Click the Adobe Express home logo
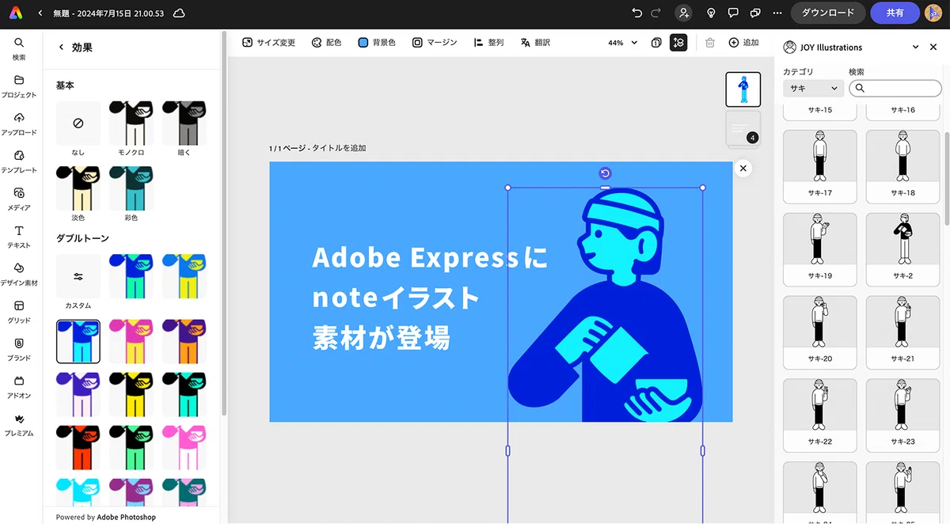 16,13
